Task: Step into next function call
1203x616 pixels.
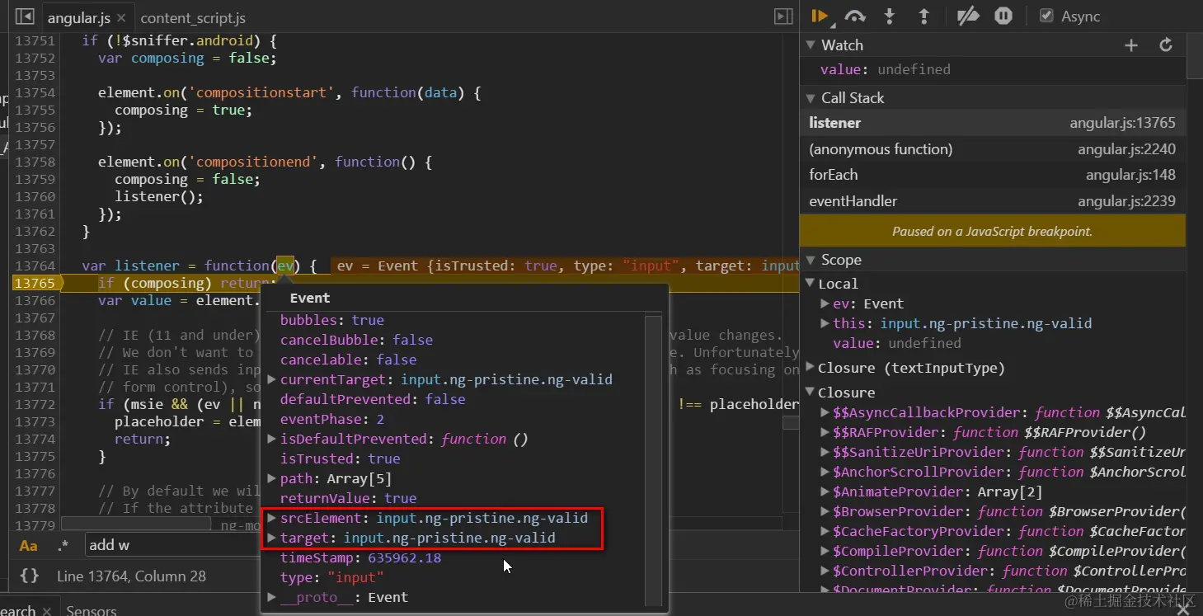Action: tap(890, 16)
